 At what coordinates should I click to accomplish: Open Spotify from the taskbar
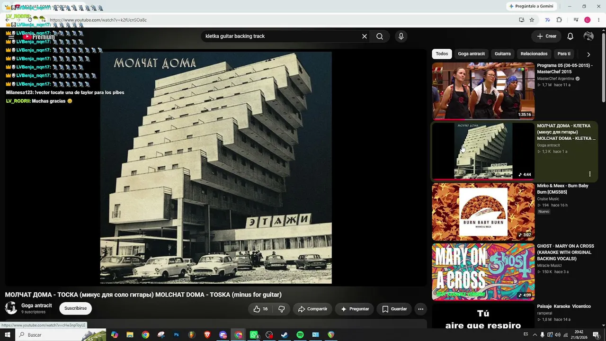pyautogui.click(x=300, y=335)
